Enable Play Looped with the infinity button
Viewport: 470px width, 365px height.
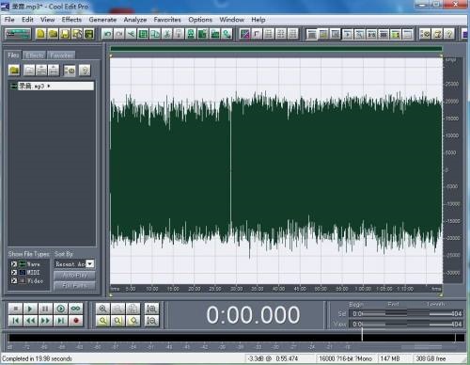(x=76, y=309)
